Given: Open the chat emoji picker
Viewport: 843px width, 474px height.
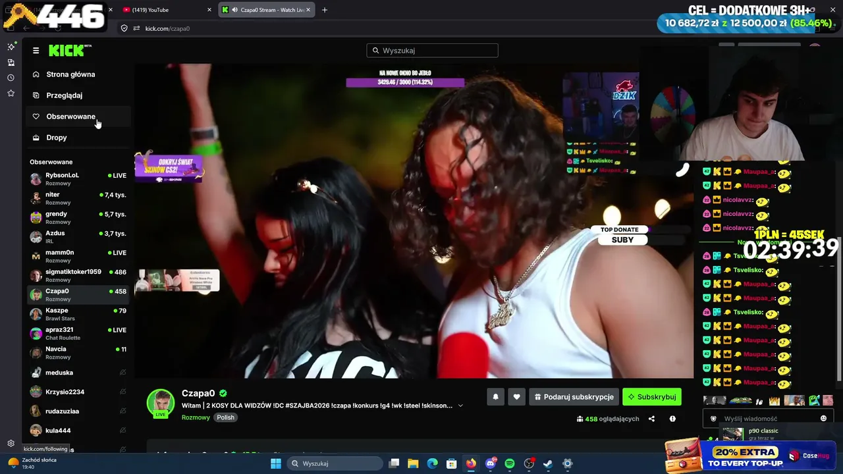Looking at the screenshot, I should pyautogui.click(x=823, y=419).
